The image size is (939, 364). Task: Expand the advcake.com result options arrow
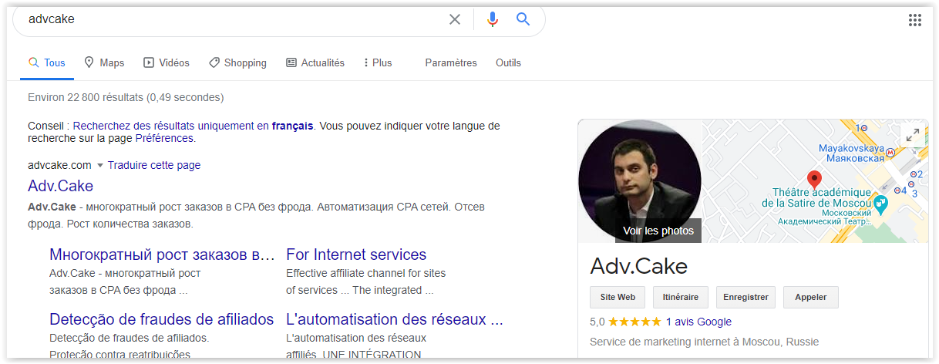click(x=99, y=165)
